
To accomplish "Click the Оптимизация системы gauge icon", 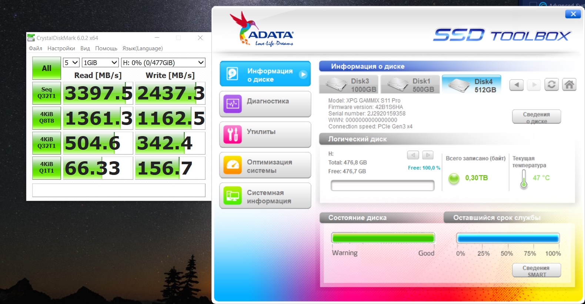I will coord(233,165).
